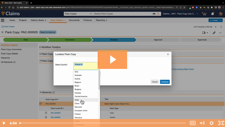The width and height of the screenshot is (225, 127).
Task: Select Hierarchy in the sidebar
Action: [5, 58]
